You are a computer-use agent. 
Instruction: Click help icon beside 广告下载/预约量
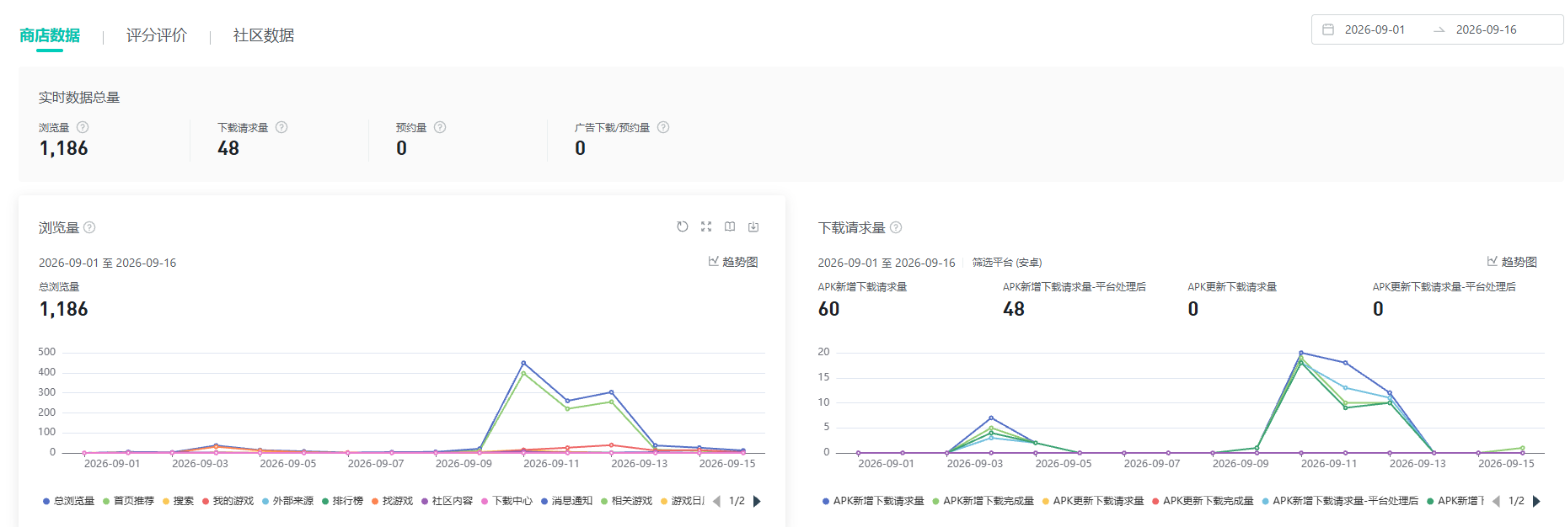click(x=663, y=127)
